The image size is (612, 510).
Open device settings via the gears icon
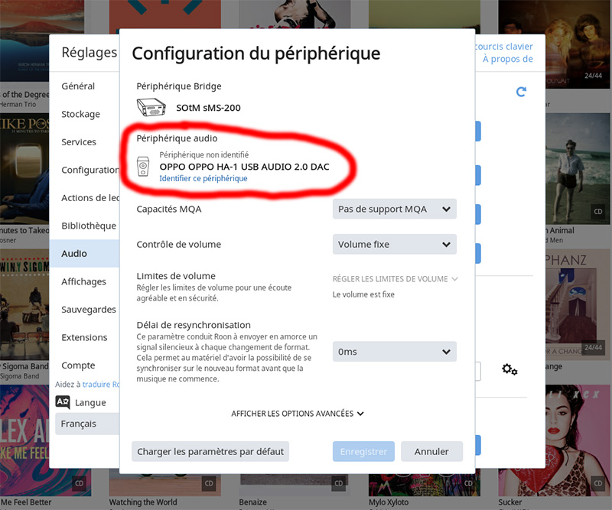pos(509,369)
